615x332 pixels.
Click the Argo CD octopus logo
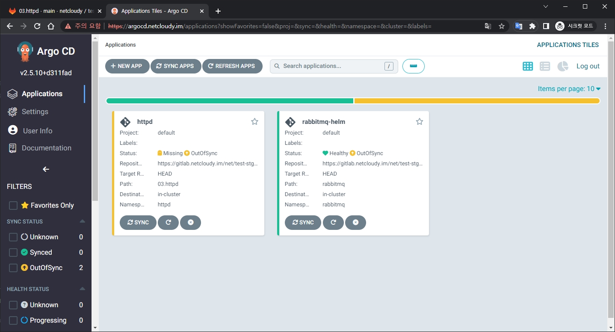click(x=25, y=51)
